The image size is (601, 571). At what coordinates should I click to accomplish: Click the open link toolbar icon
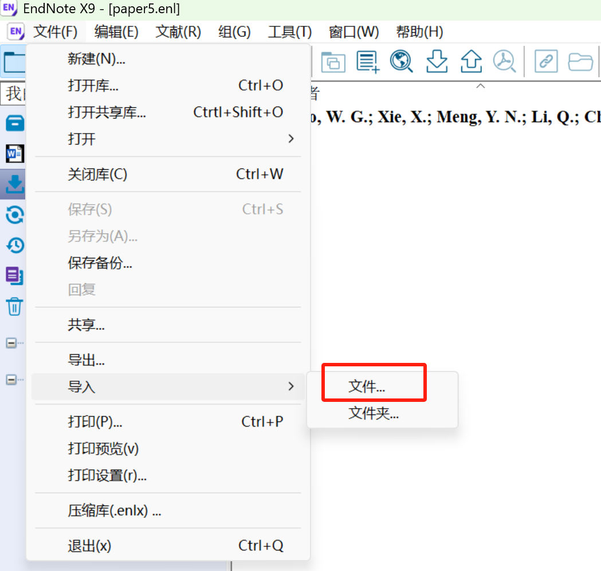546,61
